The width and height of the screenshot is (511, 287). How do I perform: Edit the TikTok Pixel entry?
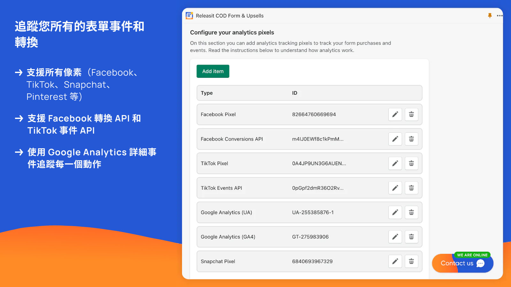tap(395, 163)
